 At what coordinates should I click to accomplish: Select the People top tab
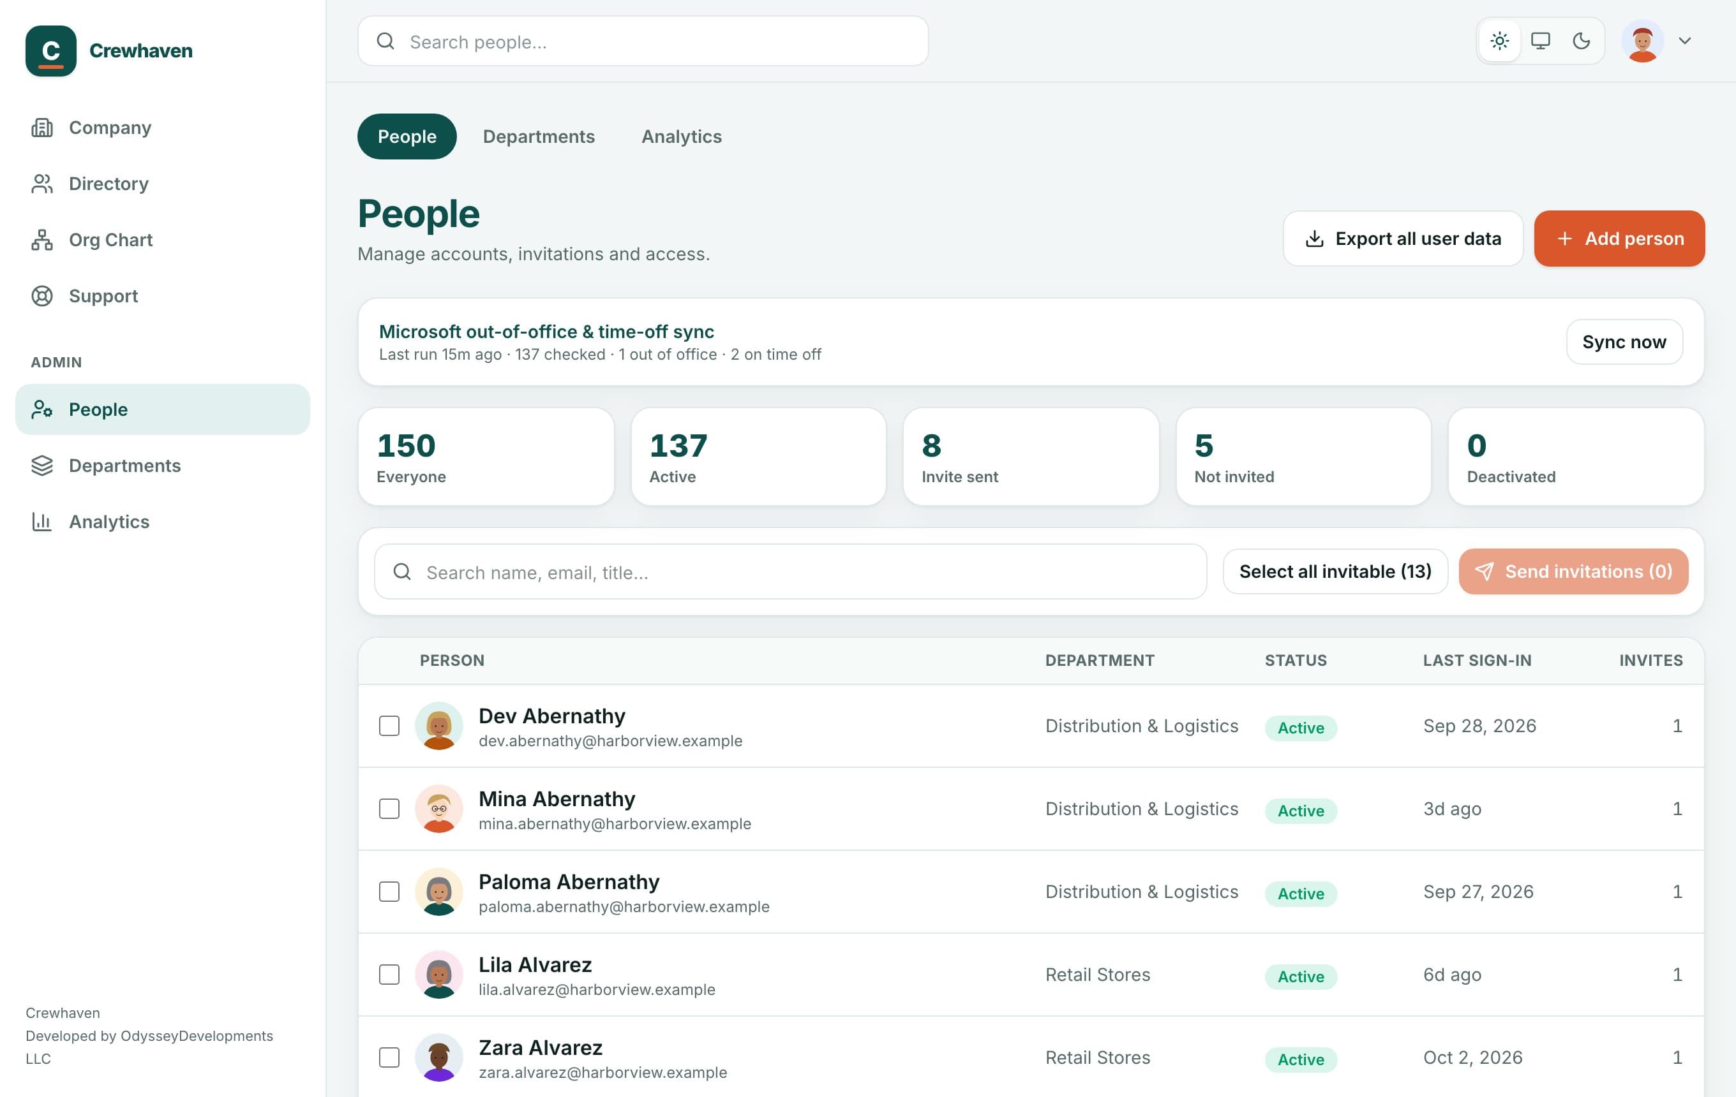(x=407, y=136)
